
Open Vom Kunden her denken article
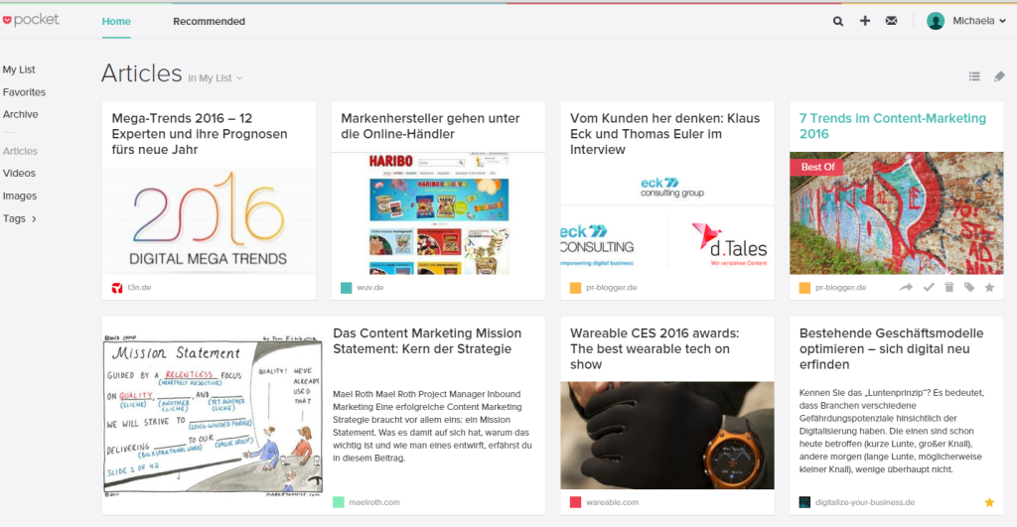pos(664,134)
